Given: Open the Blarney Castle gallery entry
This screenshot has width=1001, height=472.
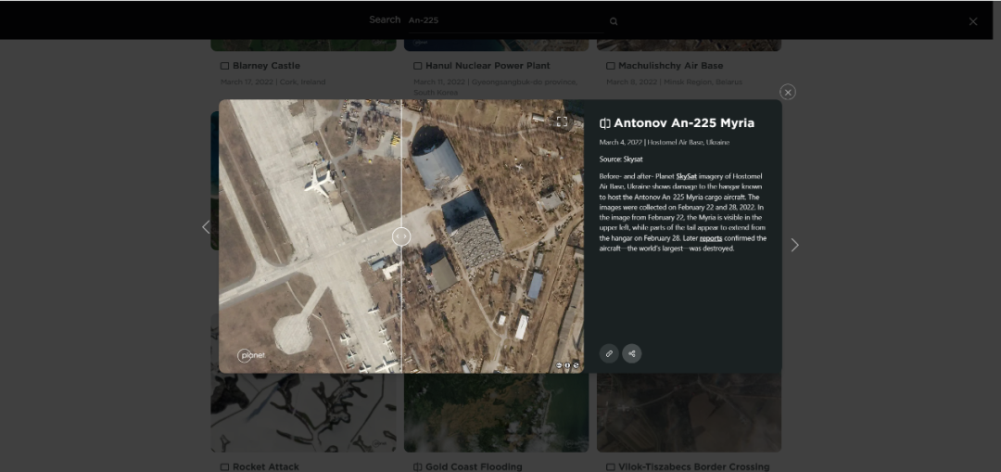Looking at the screenshot, I should (266, 66).
